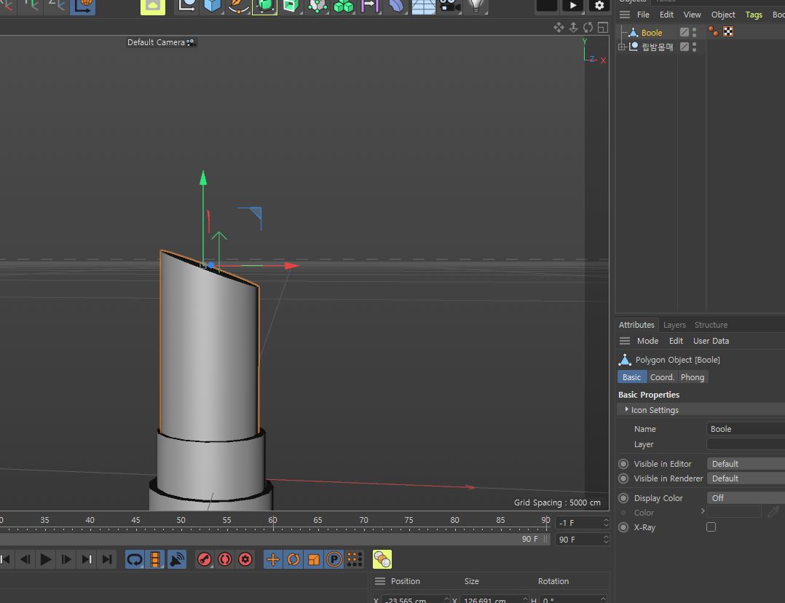Toggle the viewport maximize layout icon
The width and height of the screenshot is (785, 603).
(603, 28)
